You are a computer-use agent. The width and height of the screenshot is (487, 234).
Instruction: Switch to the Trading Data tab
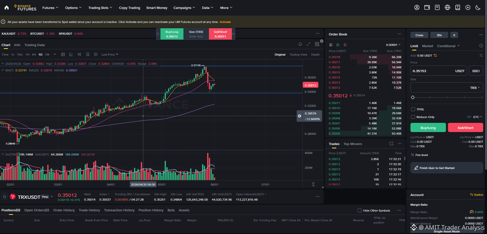click(34, 45)
